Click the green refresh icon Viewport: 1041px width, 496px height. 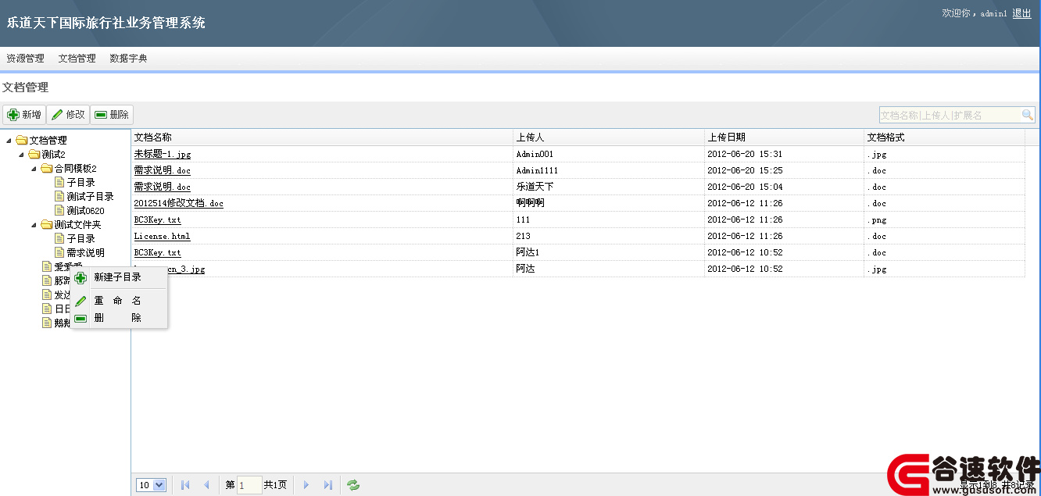coord(353,485)
